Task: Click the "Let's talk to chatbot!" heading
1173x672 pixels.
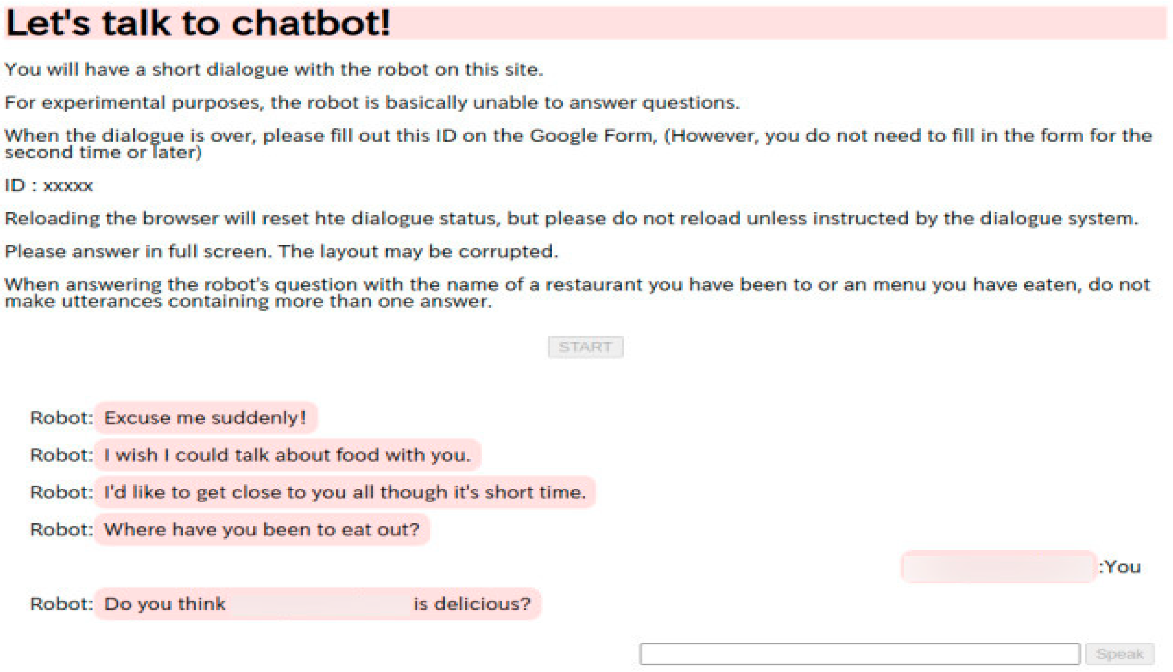Action: [198, 23]
